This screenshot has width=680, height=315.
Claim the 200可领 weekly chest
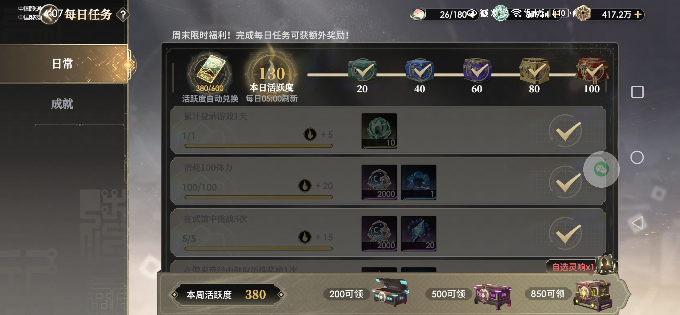pyautogui.click(x=391, y=292)
